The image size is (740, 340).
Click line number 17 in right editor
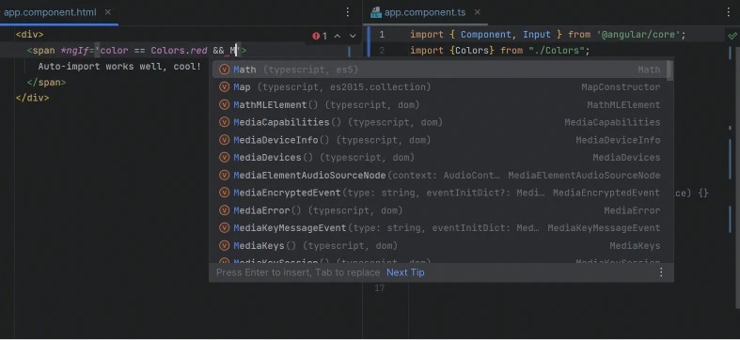click(380, 287)
